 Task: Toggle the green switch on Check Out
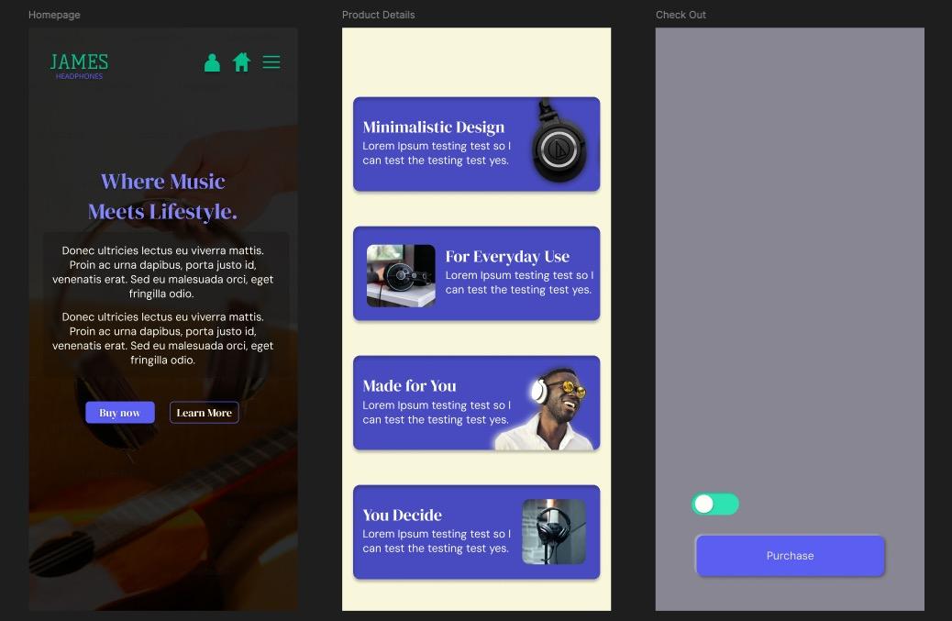coord(715,504)
